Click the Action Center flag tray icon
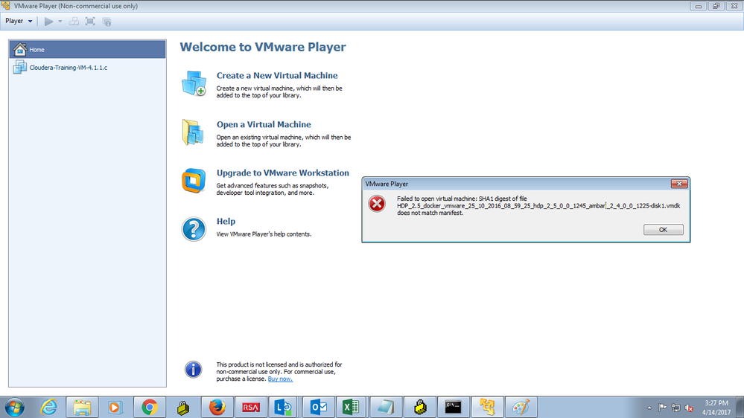 coord(662,408)
